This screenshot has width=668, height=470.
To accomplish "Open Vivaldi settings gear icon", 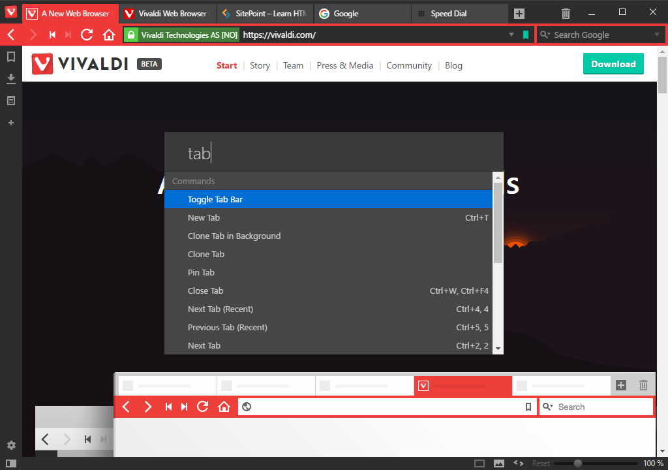I will point(10,445).
